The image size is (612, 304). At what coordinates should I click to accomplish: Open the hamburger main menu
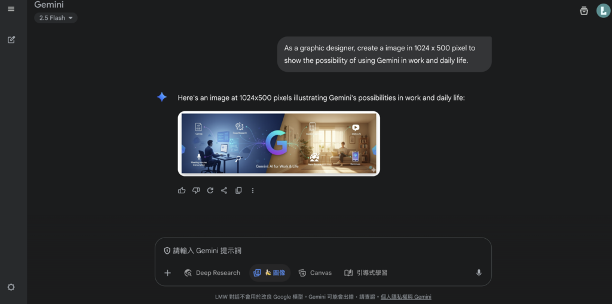click(11, 9)
